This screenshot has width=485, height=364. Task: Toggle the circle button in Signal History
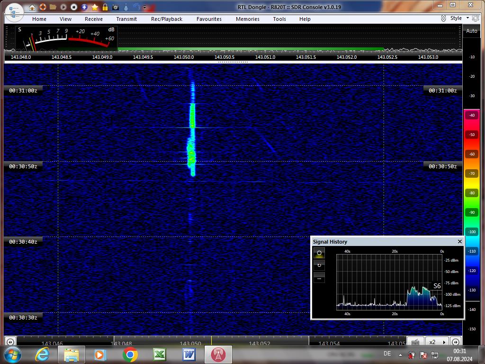[x=319, y=253]
